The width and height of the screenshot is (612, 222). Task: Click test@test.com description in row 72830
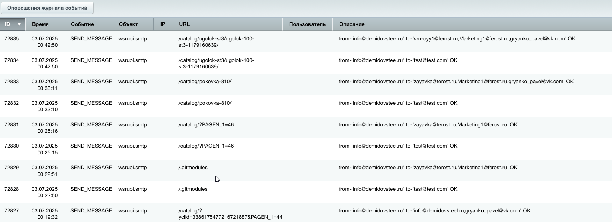[x=398, y=146]
